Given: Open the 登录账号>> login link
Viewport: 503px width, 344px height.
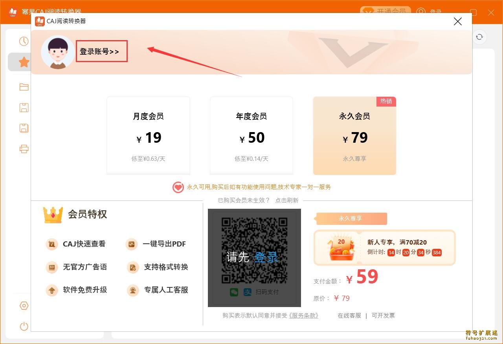Looking at the screenshot, I should pos(99,52).
